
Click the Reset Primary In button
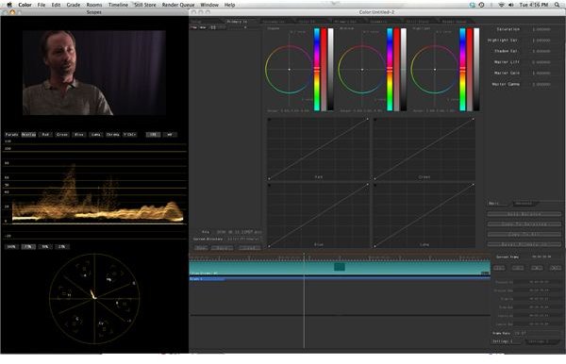[x=524, y=244]
